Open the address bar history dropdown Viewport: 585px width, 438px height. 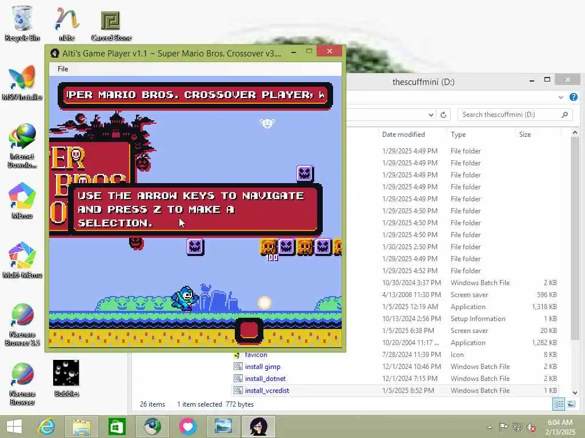tap(431, 115)
